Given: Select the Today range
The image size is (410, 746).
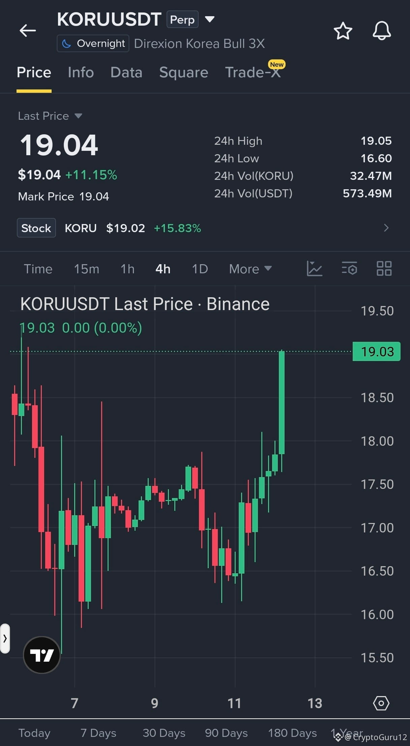Looking at the screenshot, I should coord(34,733).
